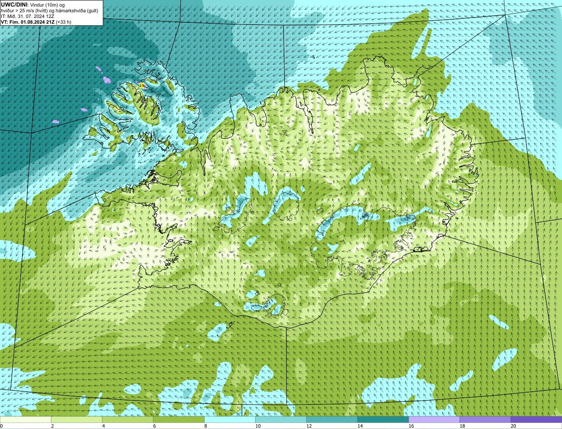The height and width of the screenshot is (429, 562).
Task: Click the legend scale label '20'
Action: point(513,426)
